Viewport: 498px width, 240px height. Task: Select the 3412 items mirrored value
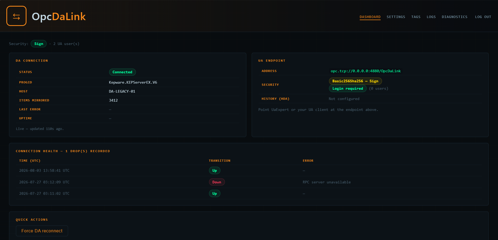[x=113, y=100]
